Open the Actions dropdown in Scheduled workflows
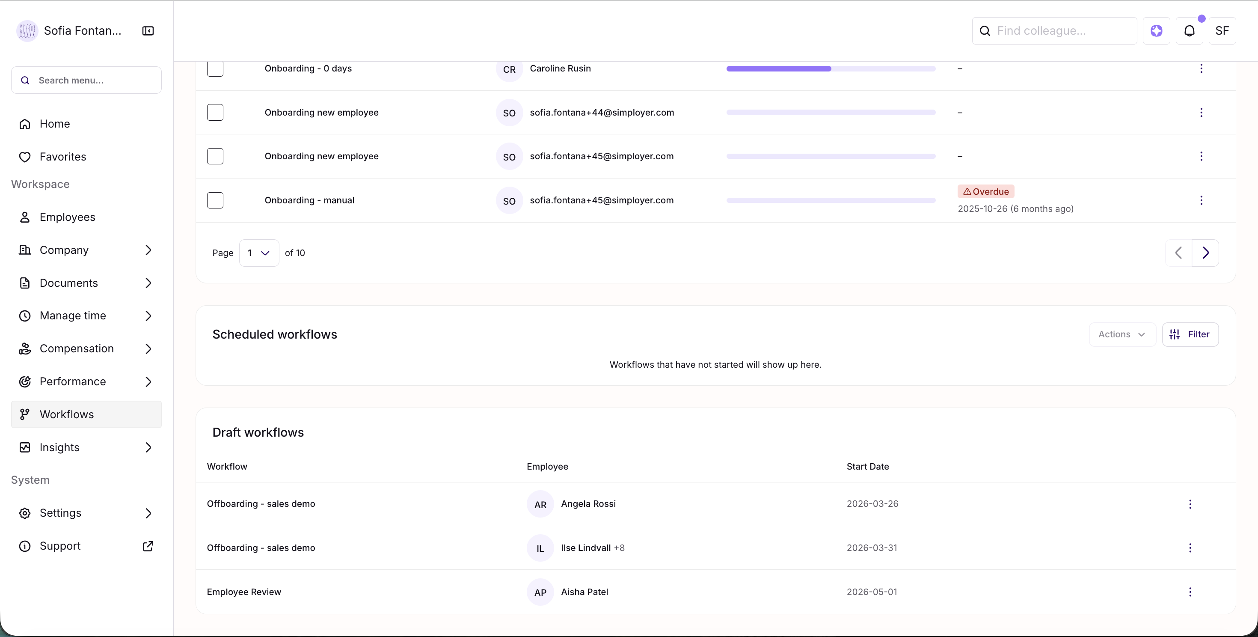Screen dimensions: 1258x637 [1122, 335]
